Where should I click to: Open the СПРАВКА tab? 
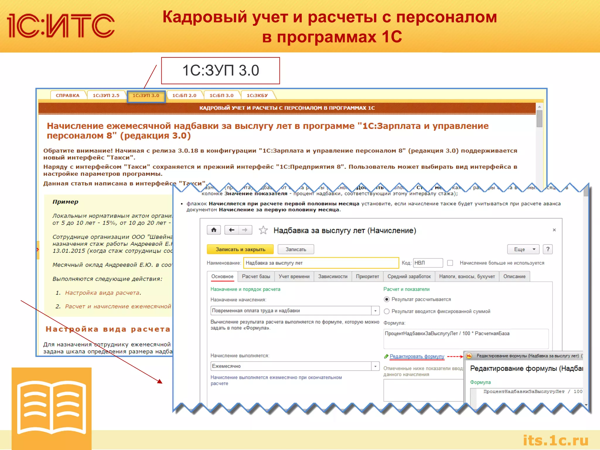pos(68,96)
